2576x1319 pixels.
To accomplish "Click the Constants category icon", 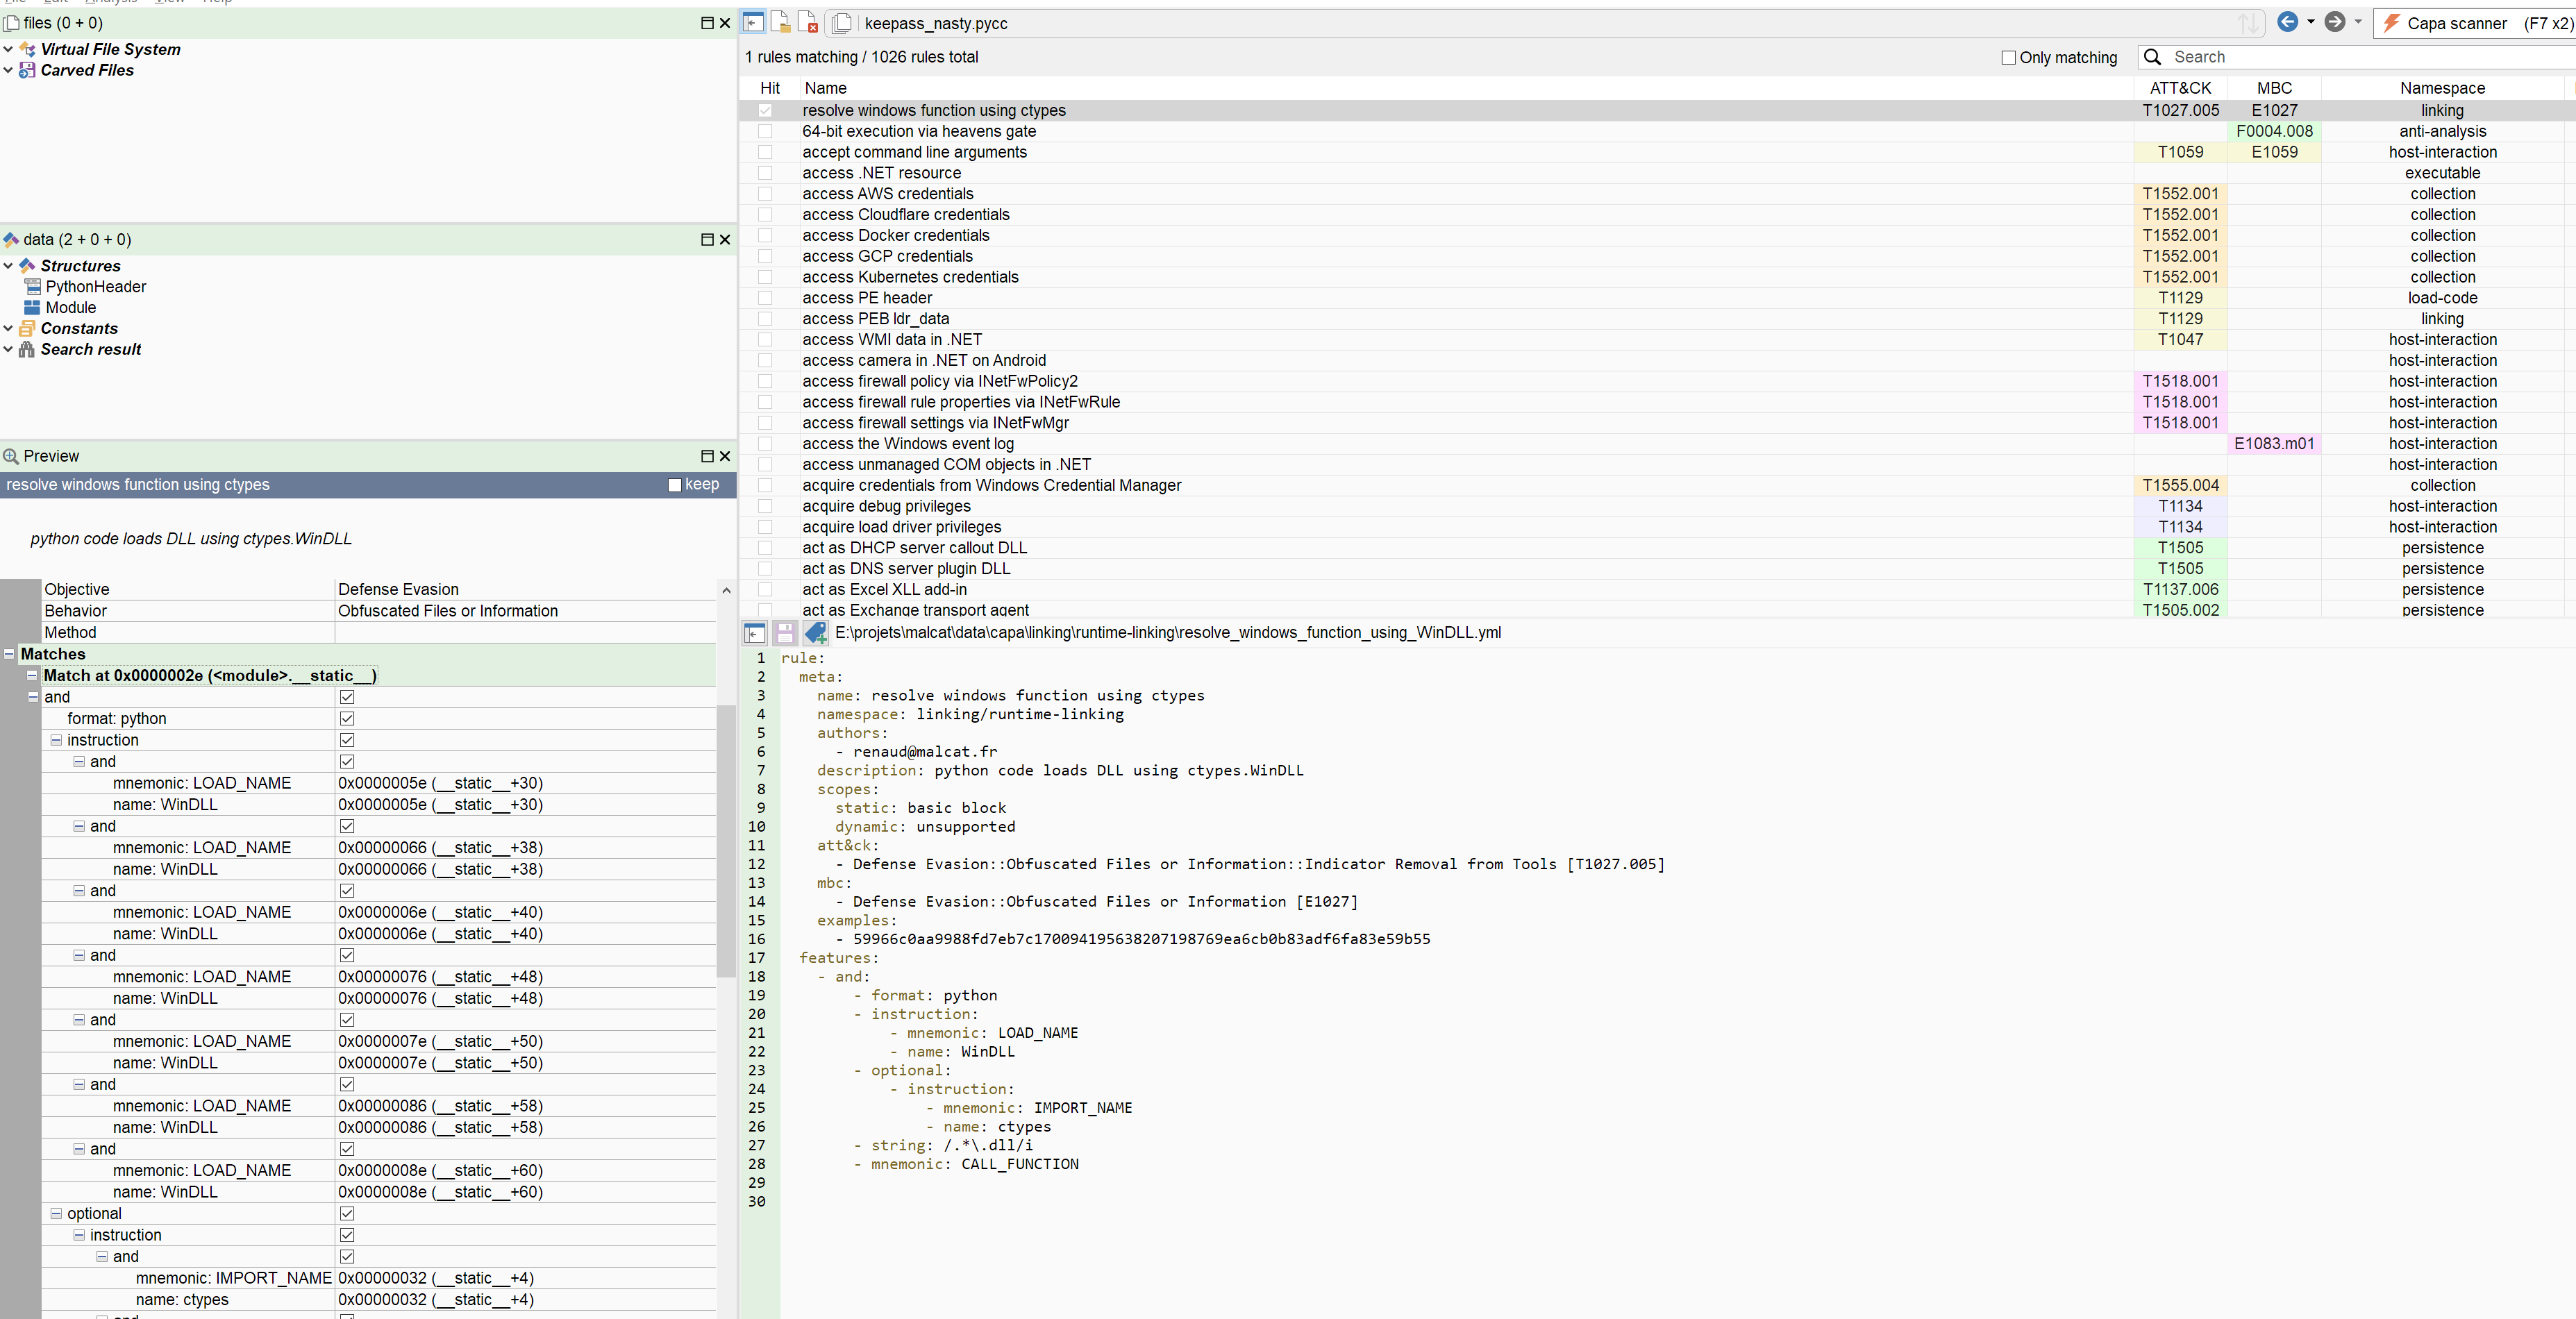I will click(28, 328).
